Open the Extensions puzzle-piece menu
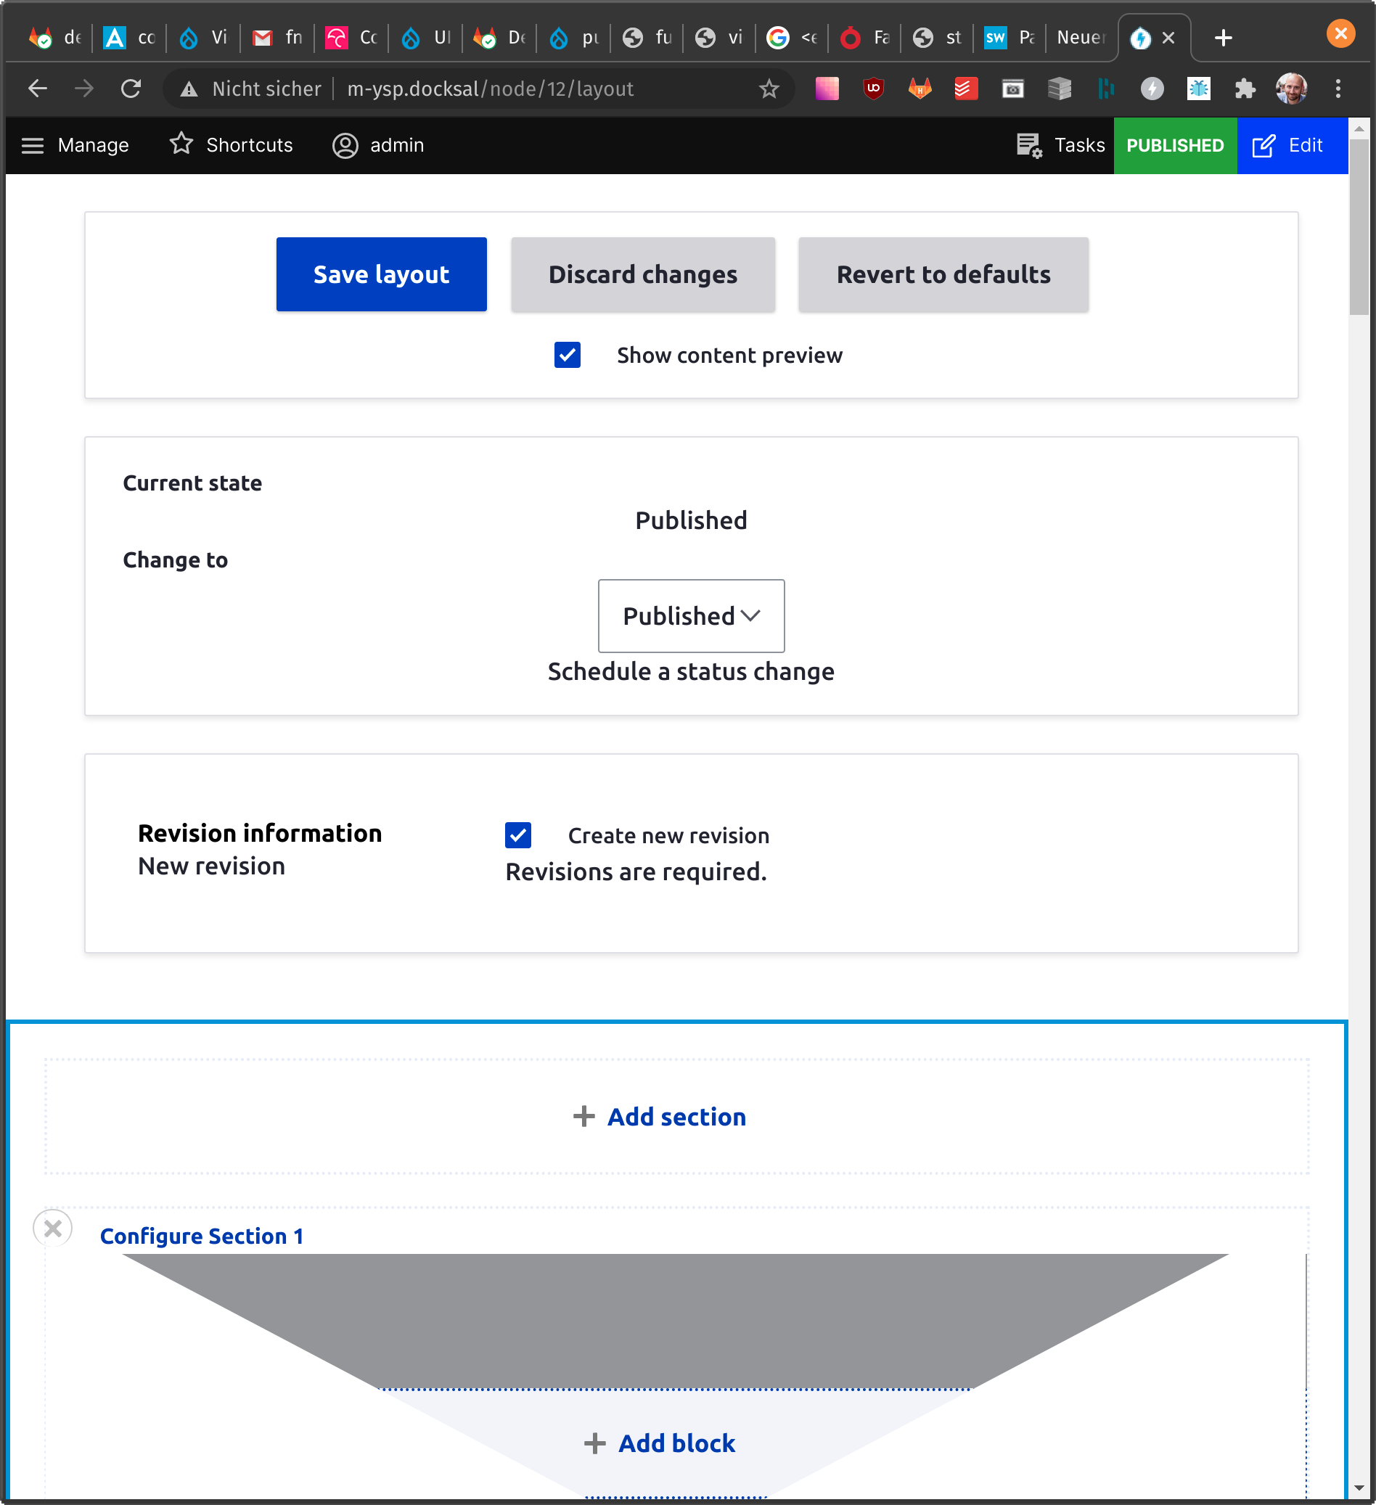 pos(1245,89)
